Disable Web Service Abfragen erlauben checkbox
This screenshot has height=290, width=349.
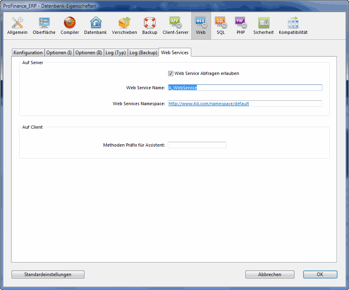click(x=171, y=73)
